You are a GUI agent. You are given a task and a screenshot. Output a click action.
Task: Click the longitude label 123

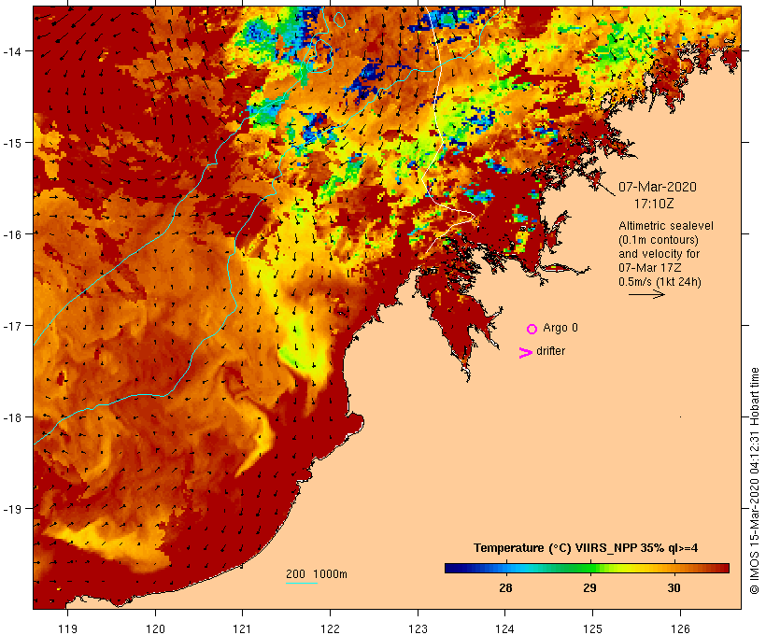[x=418, y=628]
